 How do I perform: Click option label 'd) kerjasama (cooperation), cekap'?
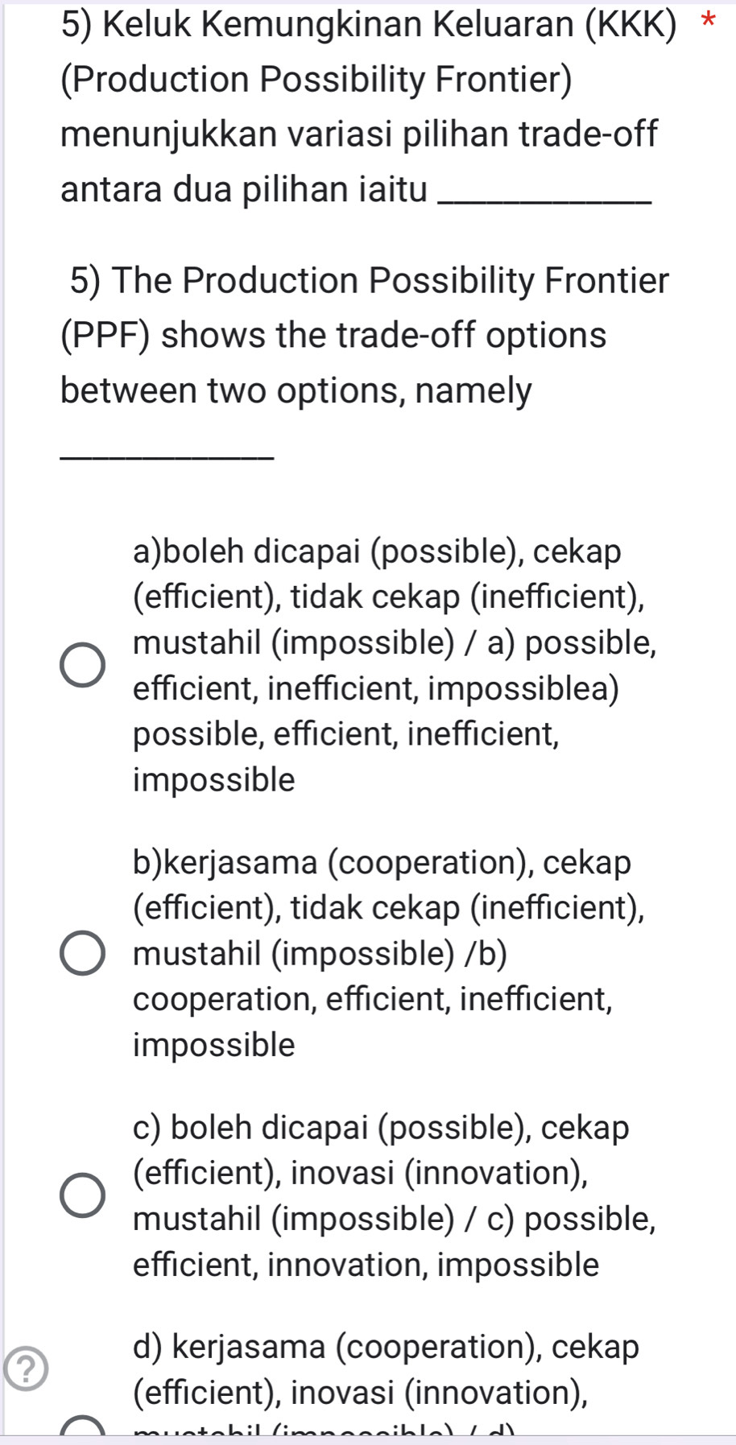point(386,1346)
